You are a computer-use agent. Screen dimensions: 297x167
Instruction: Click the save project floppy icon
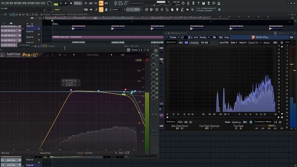(x=203, y=3)
